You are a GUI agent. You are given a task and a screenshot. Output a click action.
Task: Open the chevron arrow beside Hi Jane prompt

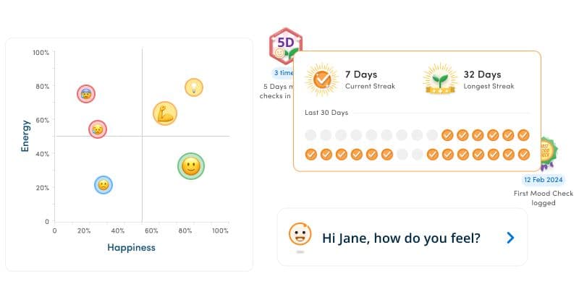510,238
